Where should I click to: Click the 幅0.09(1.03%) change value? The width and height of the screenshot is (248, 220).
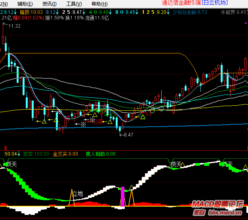coord(29,18)
